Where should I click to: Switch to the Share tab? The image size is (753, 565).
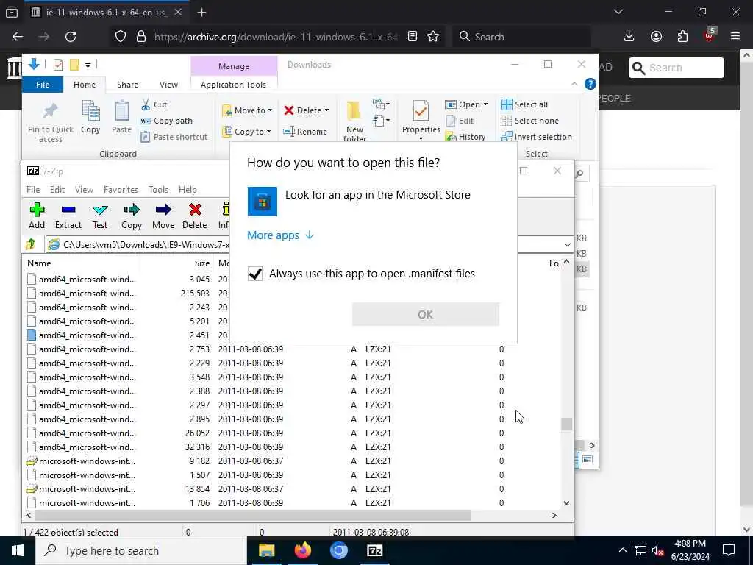[x=127, y=85]
